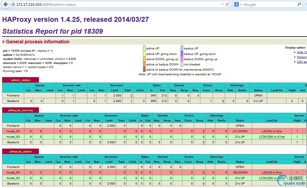Click the 'backup UP' blue legend swatch
This screenshot has height=188, width=307.
point(182,48)
